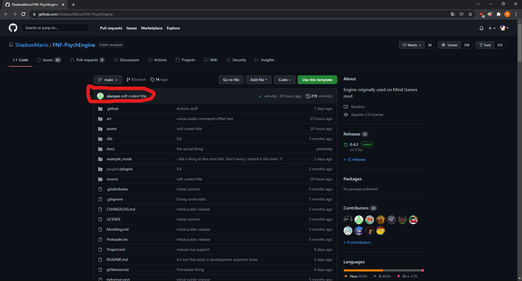Click the Readme book icon in About section

click(x=346, y=107)
